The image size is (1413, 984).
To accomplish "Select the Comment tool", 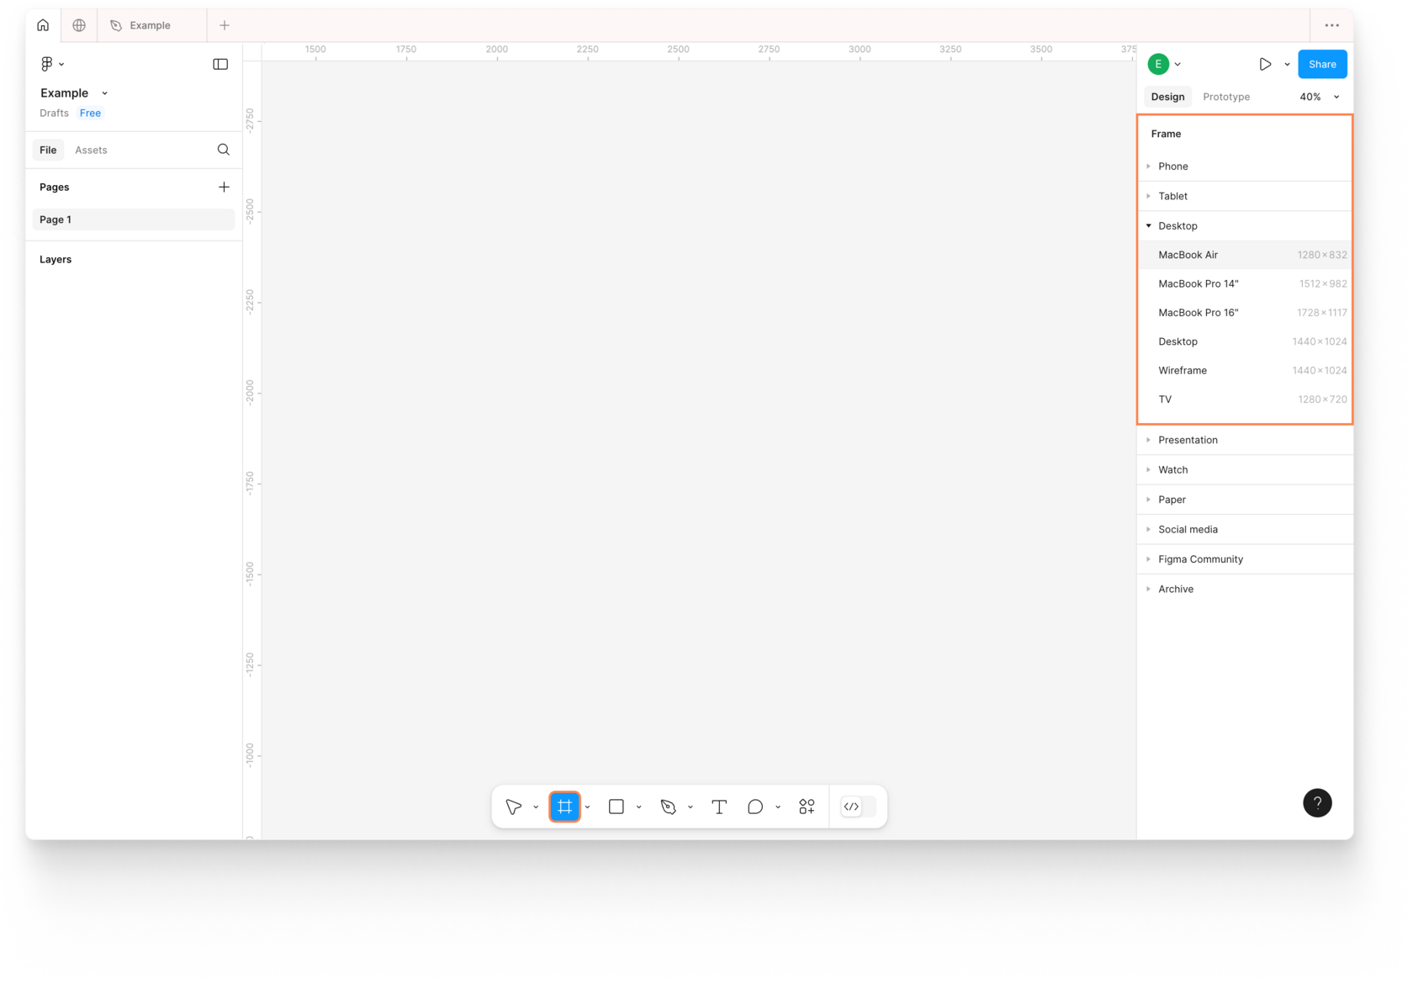I will (x=755, y=807).
